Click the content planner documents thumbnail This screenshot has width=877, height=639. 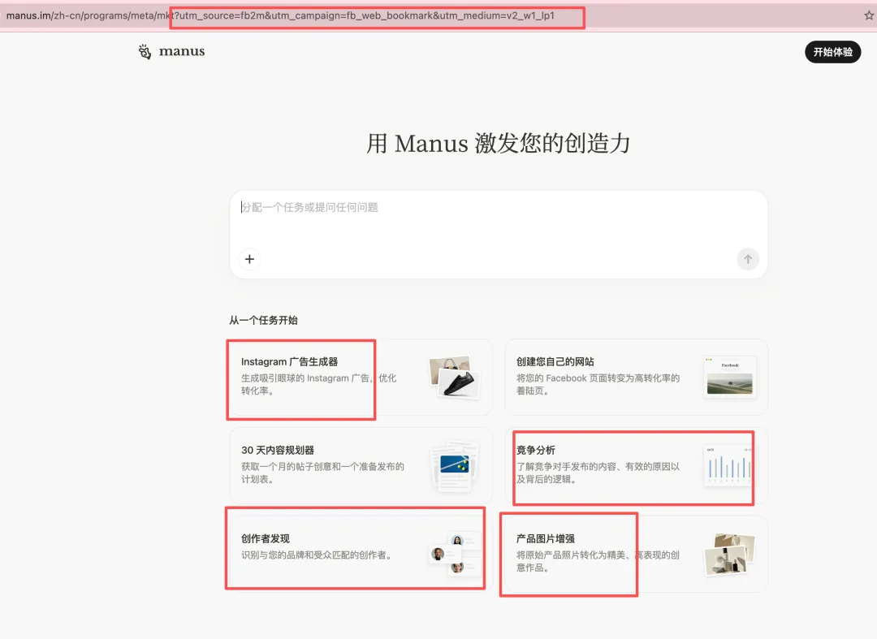tap(455, 466)
